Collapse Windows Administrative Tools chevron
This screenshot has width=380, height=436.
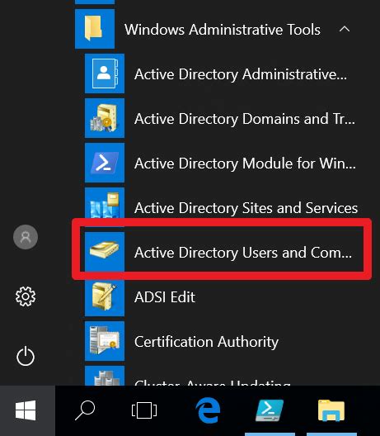click(345, 29)
